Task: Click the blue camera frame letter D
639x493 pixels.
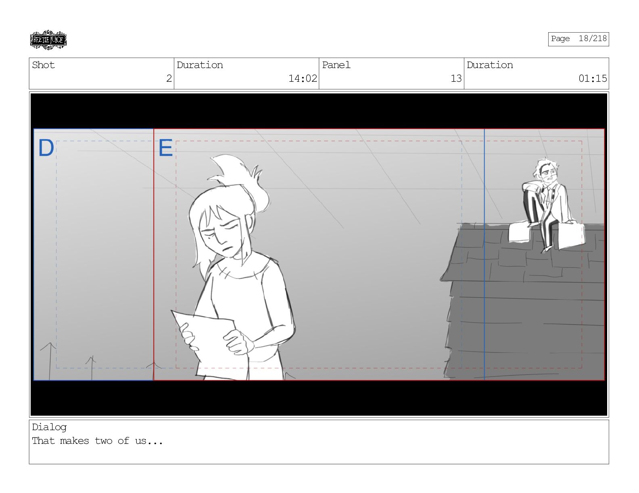Action: click(46, 148)
